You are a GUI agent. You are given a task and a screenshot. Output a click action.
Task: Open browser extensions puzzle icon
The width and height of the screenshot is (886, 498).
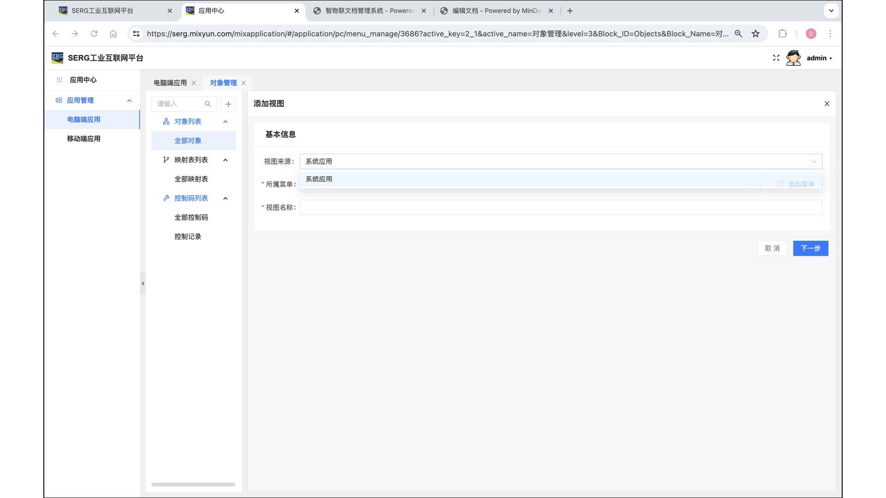click(x=782, y=34)
